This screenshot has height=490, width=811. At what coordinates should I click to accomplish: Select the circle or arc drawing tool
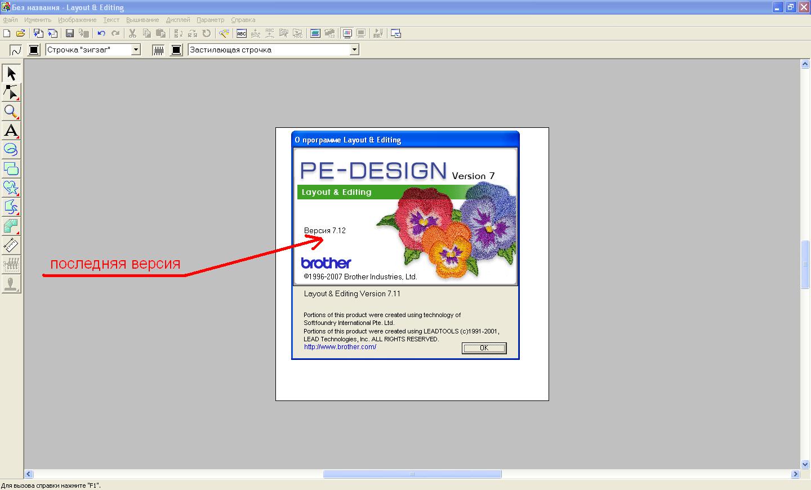[11, 150]
